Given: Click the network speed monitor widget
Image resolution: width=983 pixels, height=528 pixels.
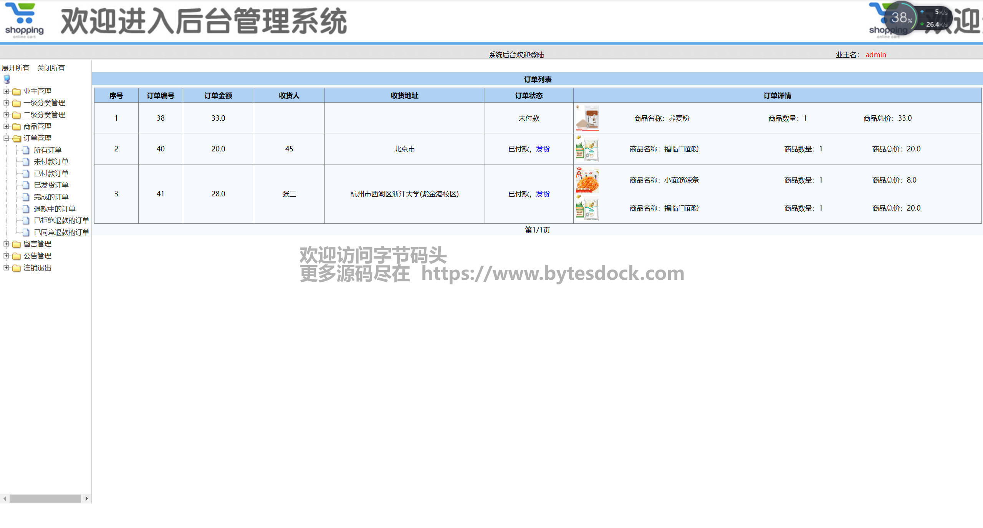Looking at the screenshot, I should tap(918, 18).
